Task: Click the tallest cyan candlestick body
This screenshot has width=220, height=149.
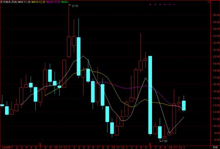Action: pos(150,95)
